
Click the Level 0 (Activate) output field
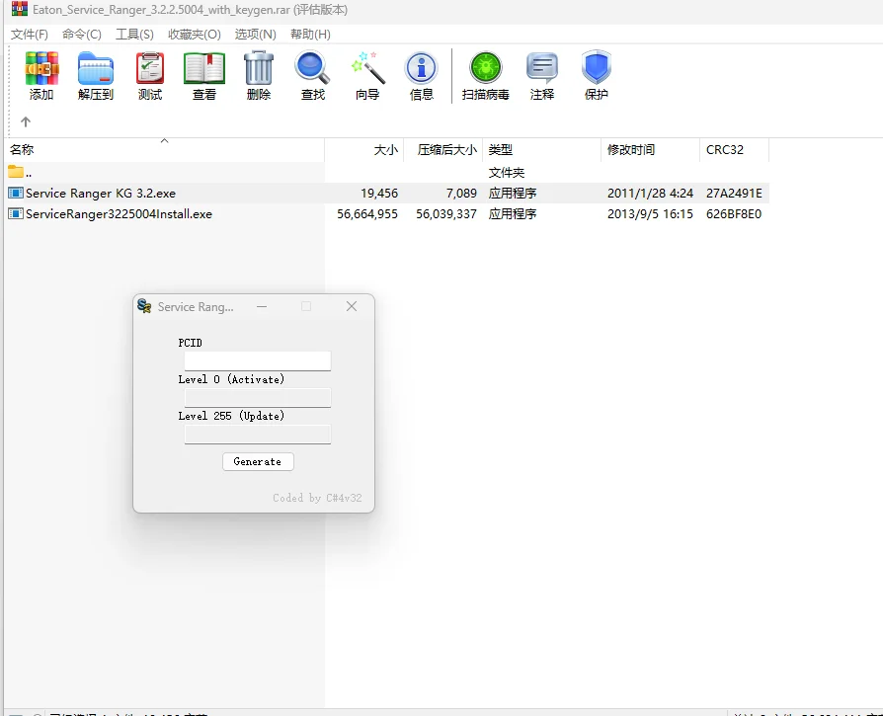(x=258, y=397)
